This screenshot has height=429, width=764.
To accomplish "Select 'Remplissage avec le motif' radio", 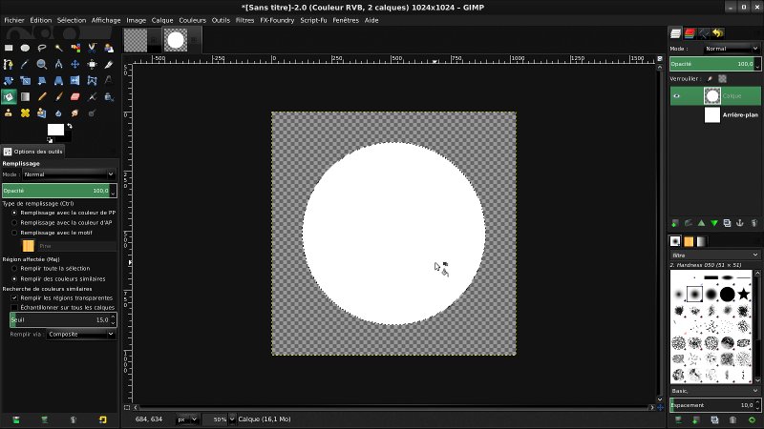I will pyautogui.click(x=14, y=233).
